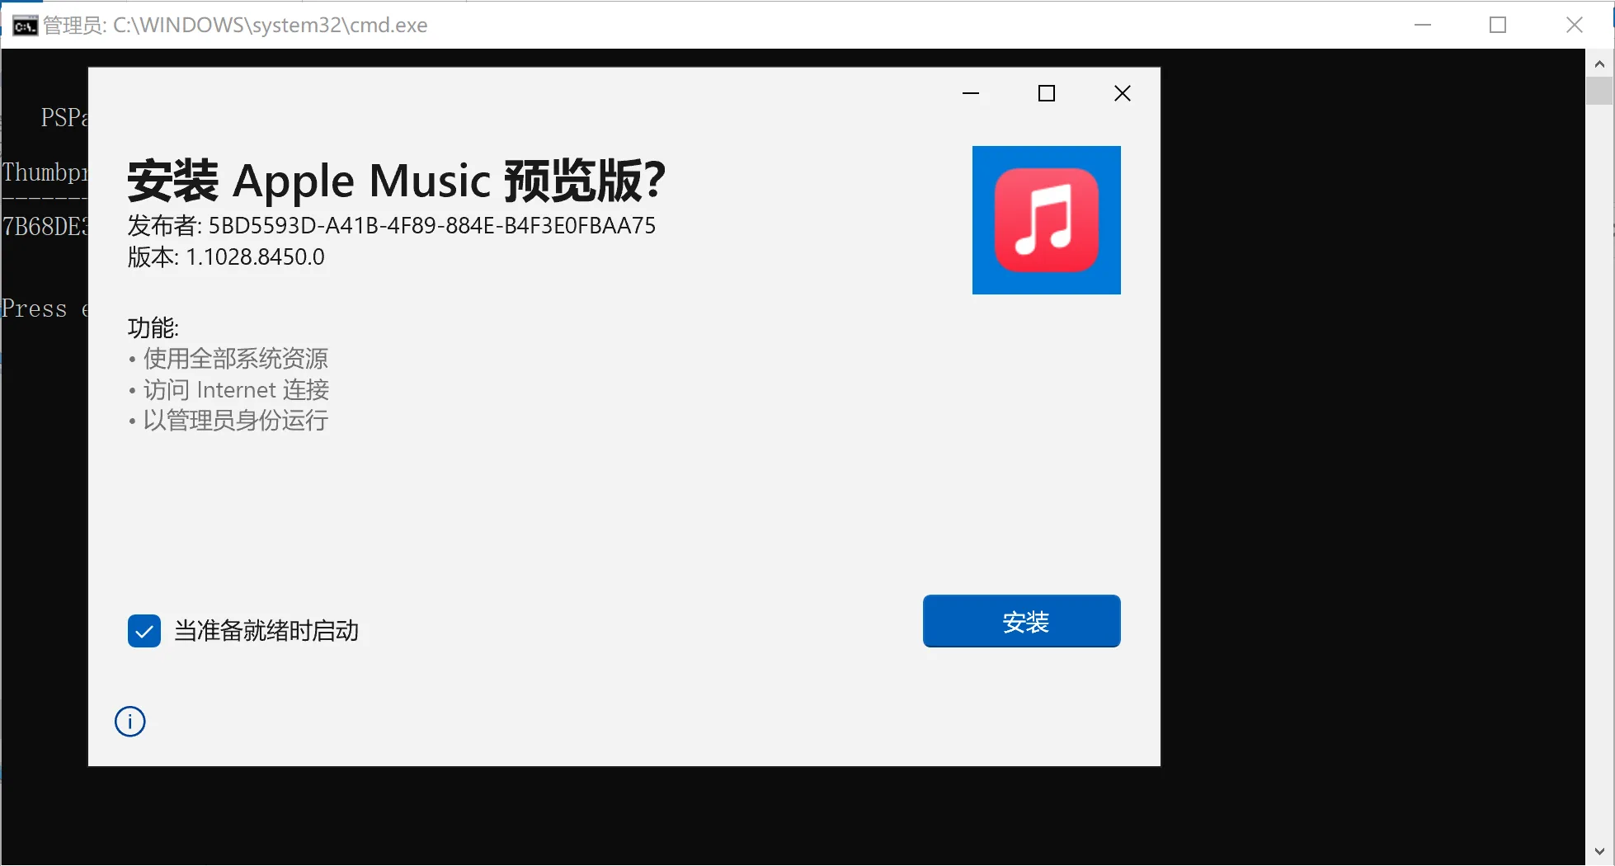The width and height of the screenshot is (1615, 866).
Task: Click the 安装 Apple Music 预览版 heading
Action: 397,181
